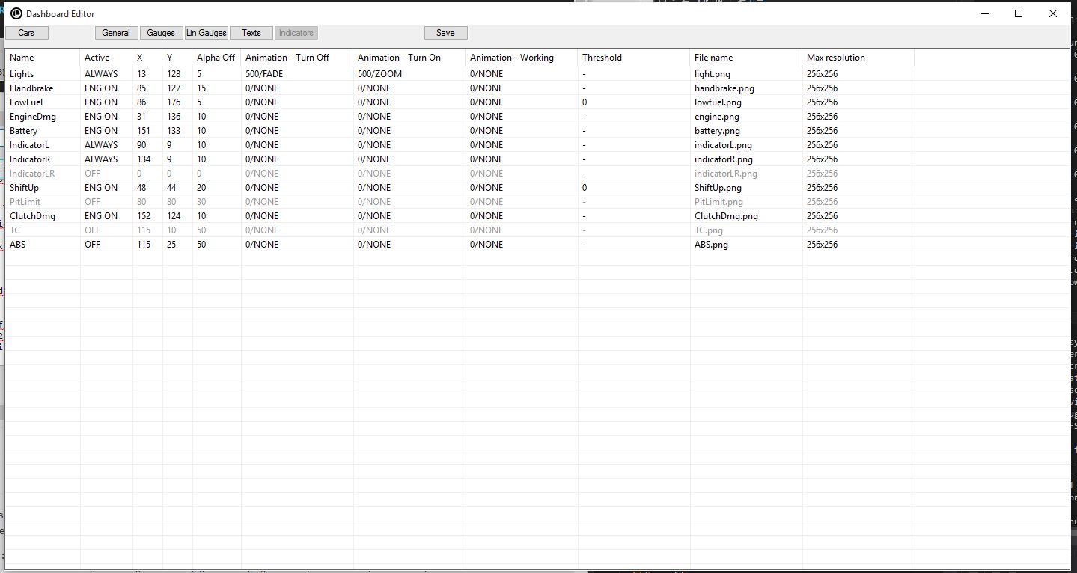Select the Indicators tab
This screenshot has width=1077, height=573.
pos(296,33)
